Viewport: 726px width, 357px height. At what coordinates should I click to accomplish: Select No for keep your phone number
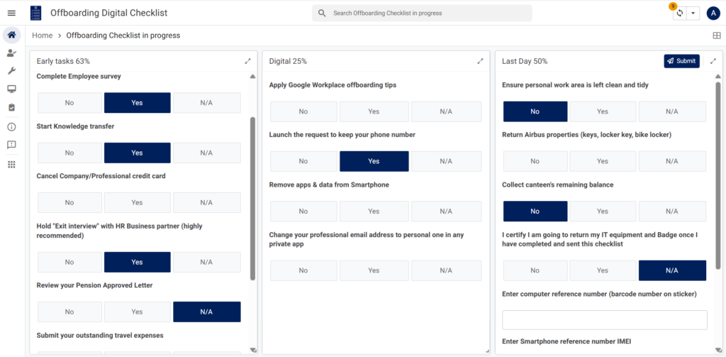(303, 161)
